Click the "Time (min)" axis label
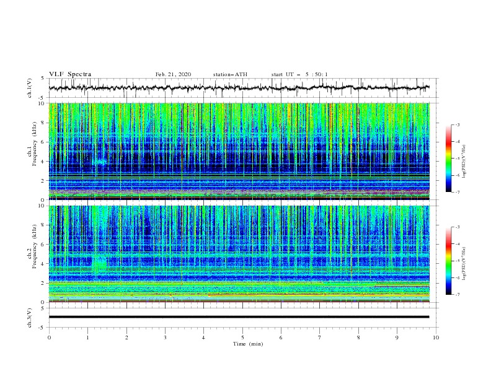The image size is (491, 379). tap(248, 344)
